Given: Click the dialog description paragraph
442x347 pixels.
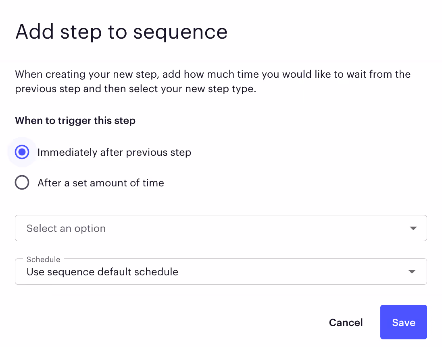Looking at the screenshot, I should [213, 81].
